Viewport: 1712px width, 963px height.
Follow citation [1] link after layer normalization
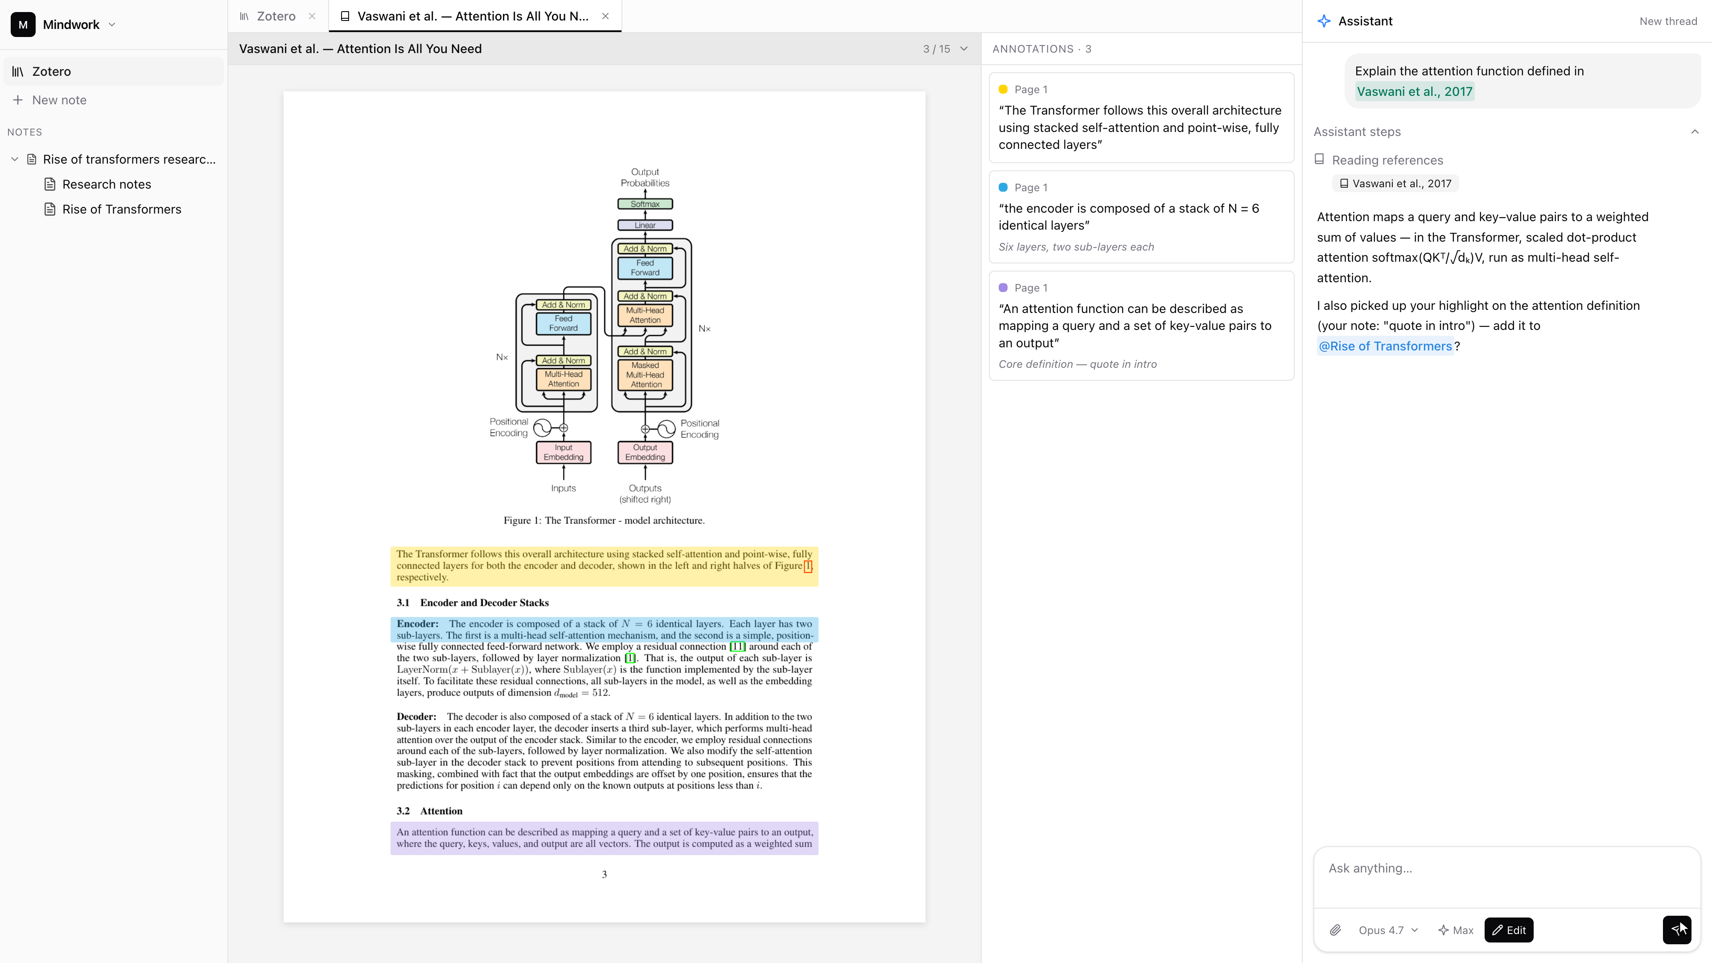click(x=630, y=658)
